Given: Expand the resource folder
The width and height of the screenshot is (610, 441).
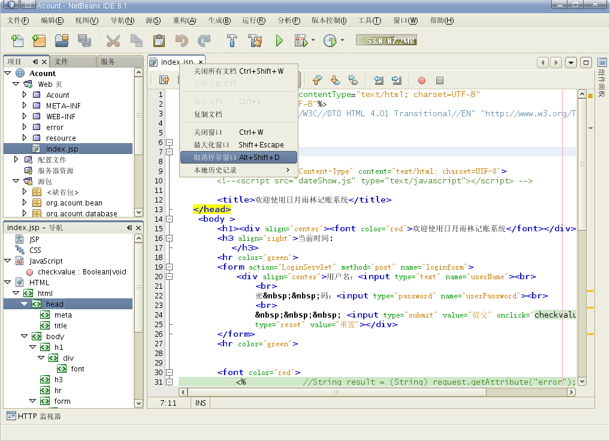Looking at the screenshot, I should (x=25, y=138).
